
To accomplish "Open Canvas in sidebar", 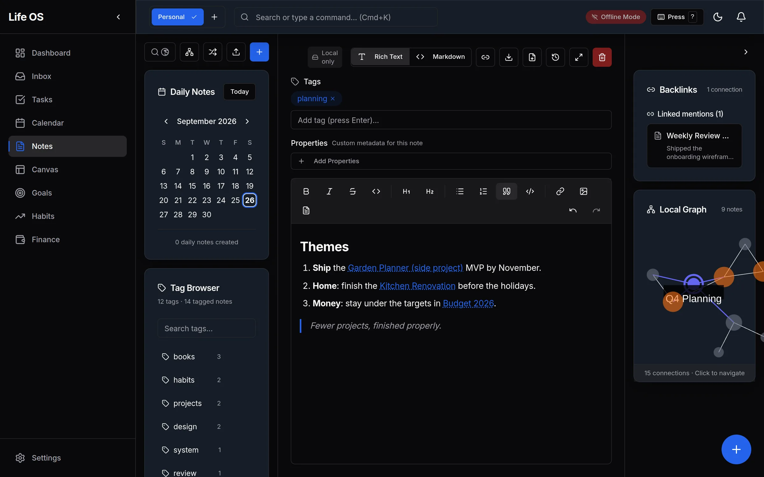I will pos(67,169).
